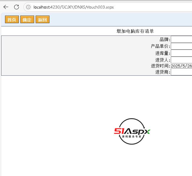
Task: Confirm with the 确定 button
Action: point(27,19)
